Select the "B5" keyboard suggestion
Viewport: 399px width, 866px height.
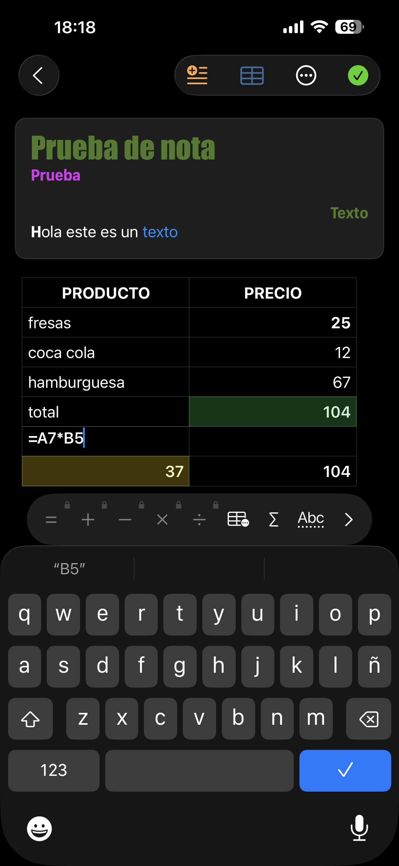pyautogui.click(x=70, y=569)
